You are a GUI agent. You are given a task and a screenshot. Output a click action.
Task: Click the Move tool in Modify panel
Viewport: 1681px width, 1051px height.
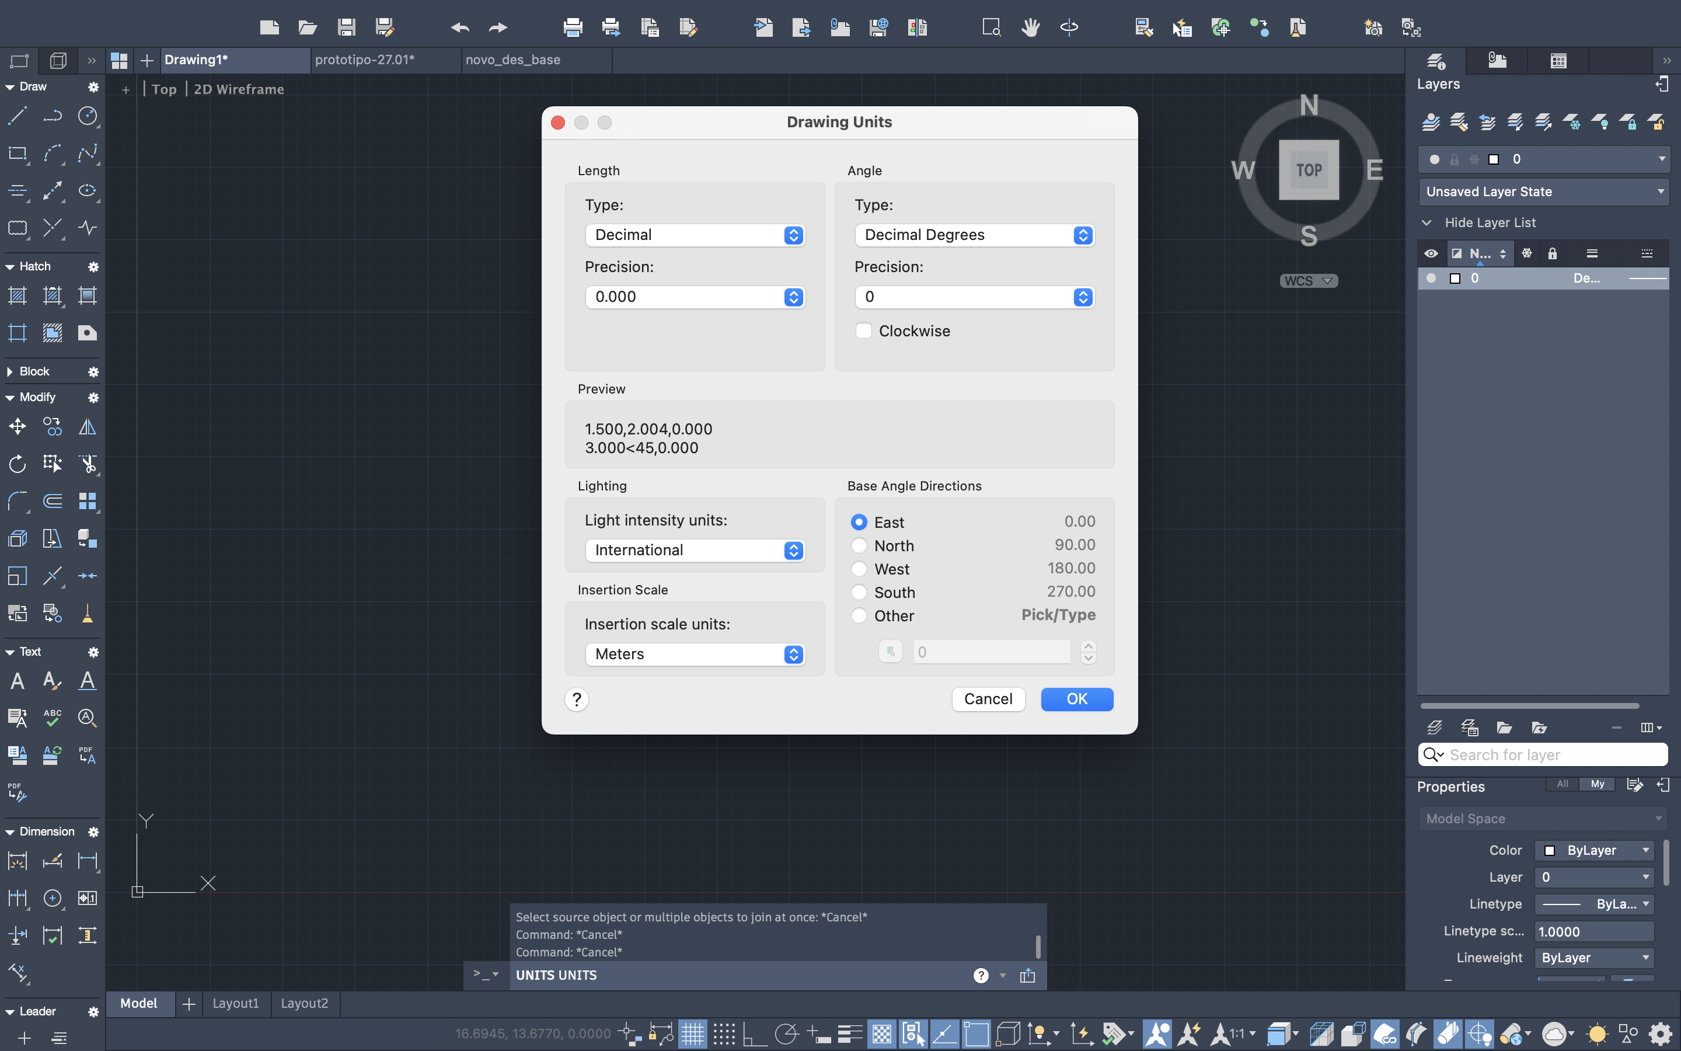pyautogui.click(x=18, y=426)
